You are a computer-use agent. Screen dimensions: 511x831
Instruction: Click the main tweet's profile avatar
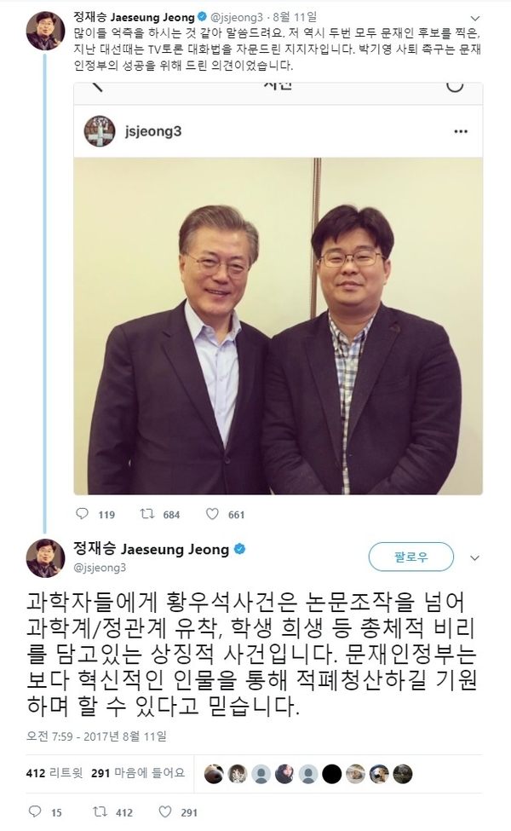(45, 558)
